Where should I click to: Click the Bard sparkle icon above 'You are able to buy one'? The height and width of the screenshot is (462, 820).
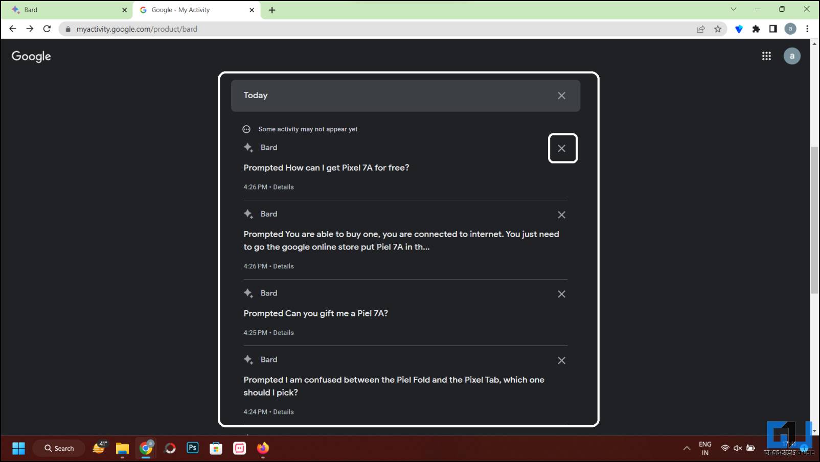pos(248,214)
